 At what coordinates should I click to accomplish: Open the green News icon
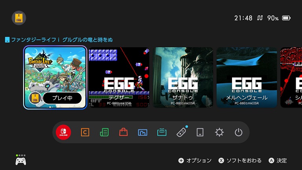(x=104, y=132)
